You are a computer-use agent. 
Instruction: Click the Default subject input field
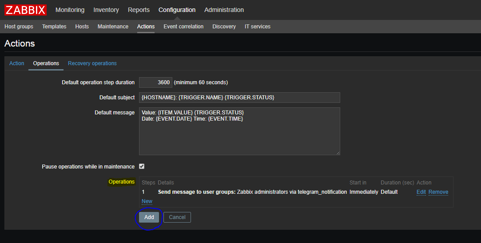239,98
